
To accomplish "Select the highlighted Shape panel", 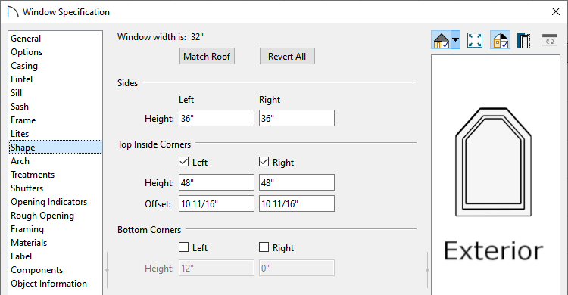I will point(55,147).
